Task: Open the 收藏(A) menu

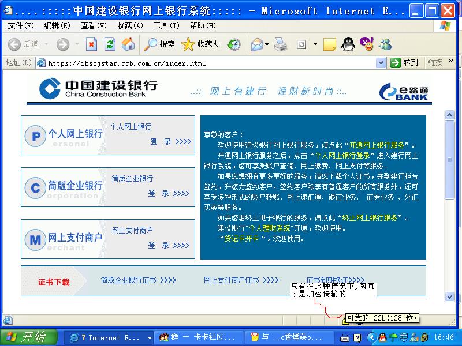Action: pyautogui.click(x=130, y=26)
